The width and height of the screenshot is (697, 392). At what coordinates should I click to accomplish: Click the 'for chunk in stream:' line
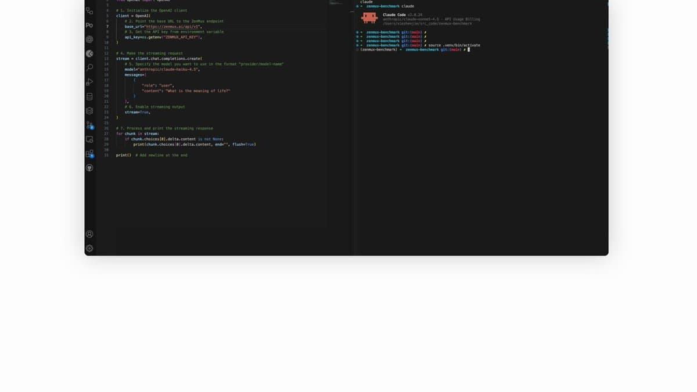(137, 134)
